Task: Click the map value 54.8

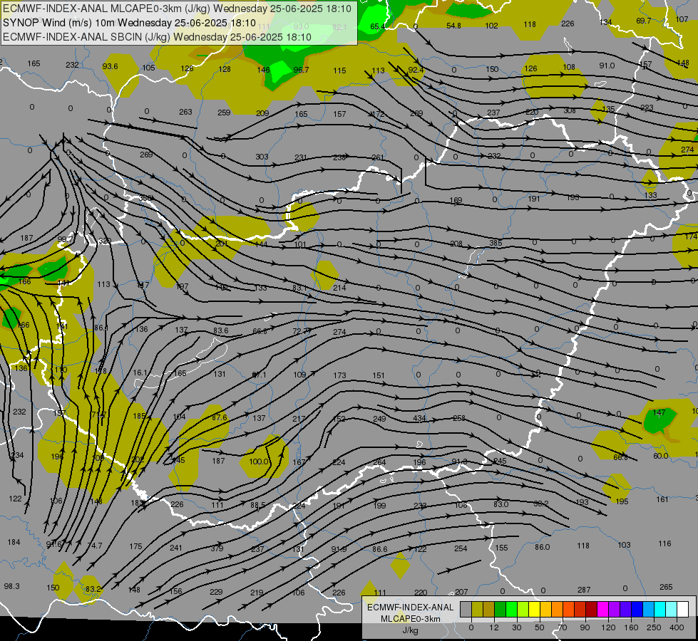Action: 453,26
